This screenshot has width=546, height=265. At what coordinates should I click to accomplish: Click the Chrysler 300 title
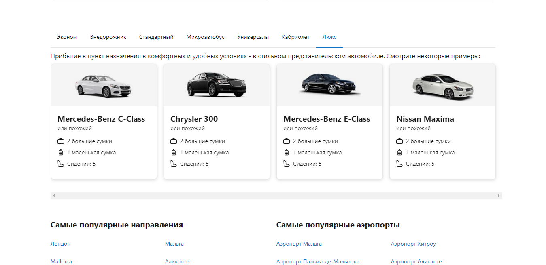(194, 119)
